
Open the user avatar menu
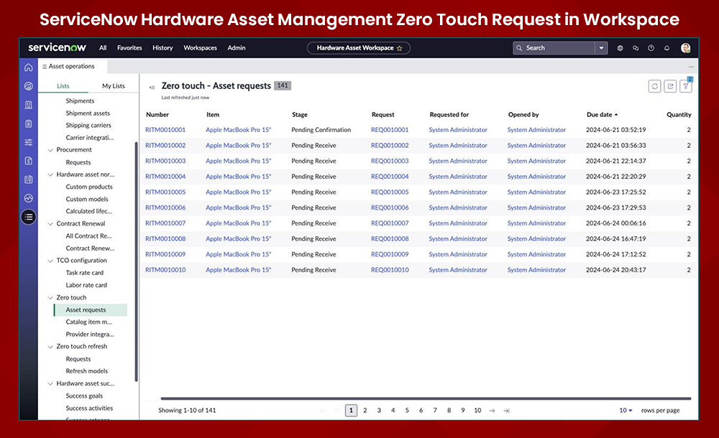pos(685,47)
